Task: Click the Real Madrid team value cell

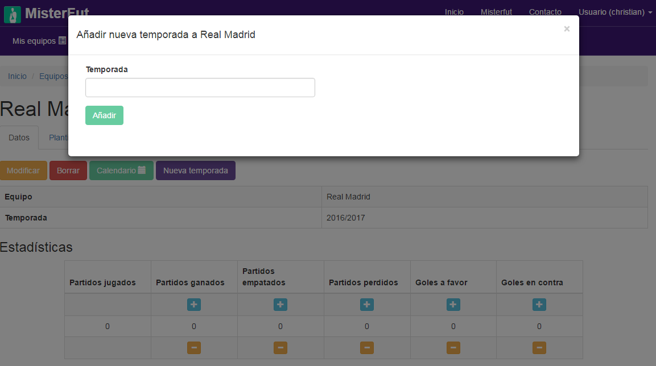Action: pyautogui.click(x=485, y=197)
